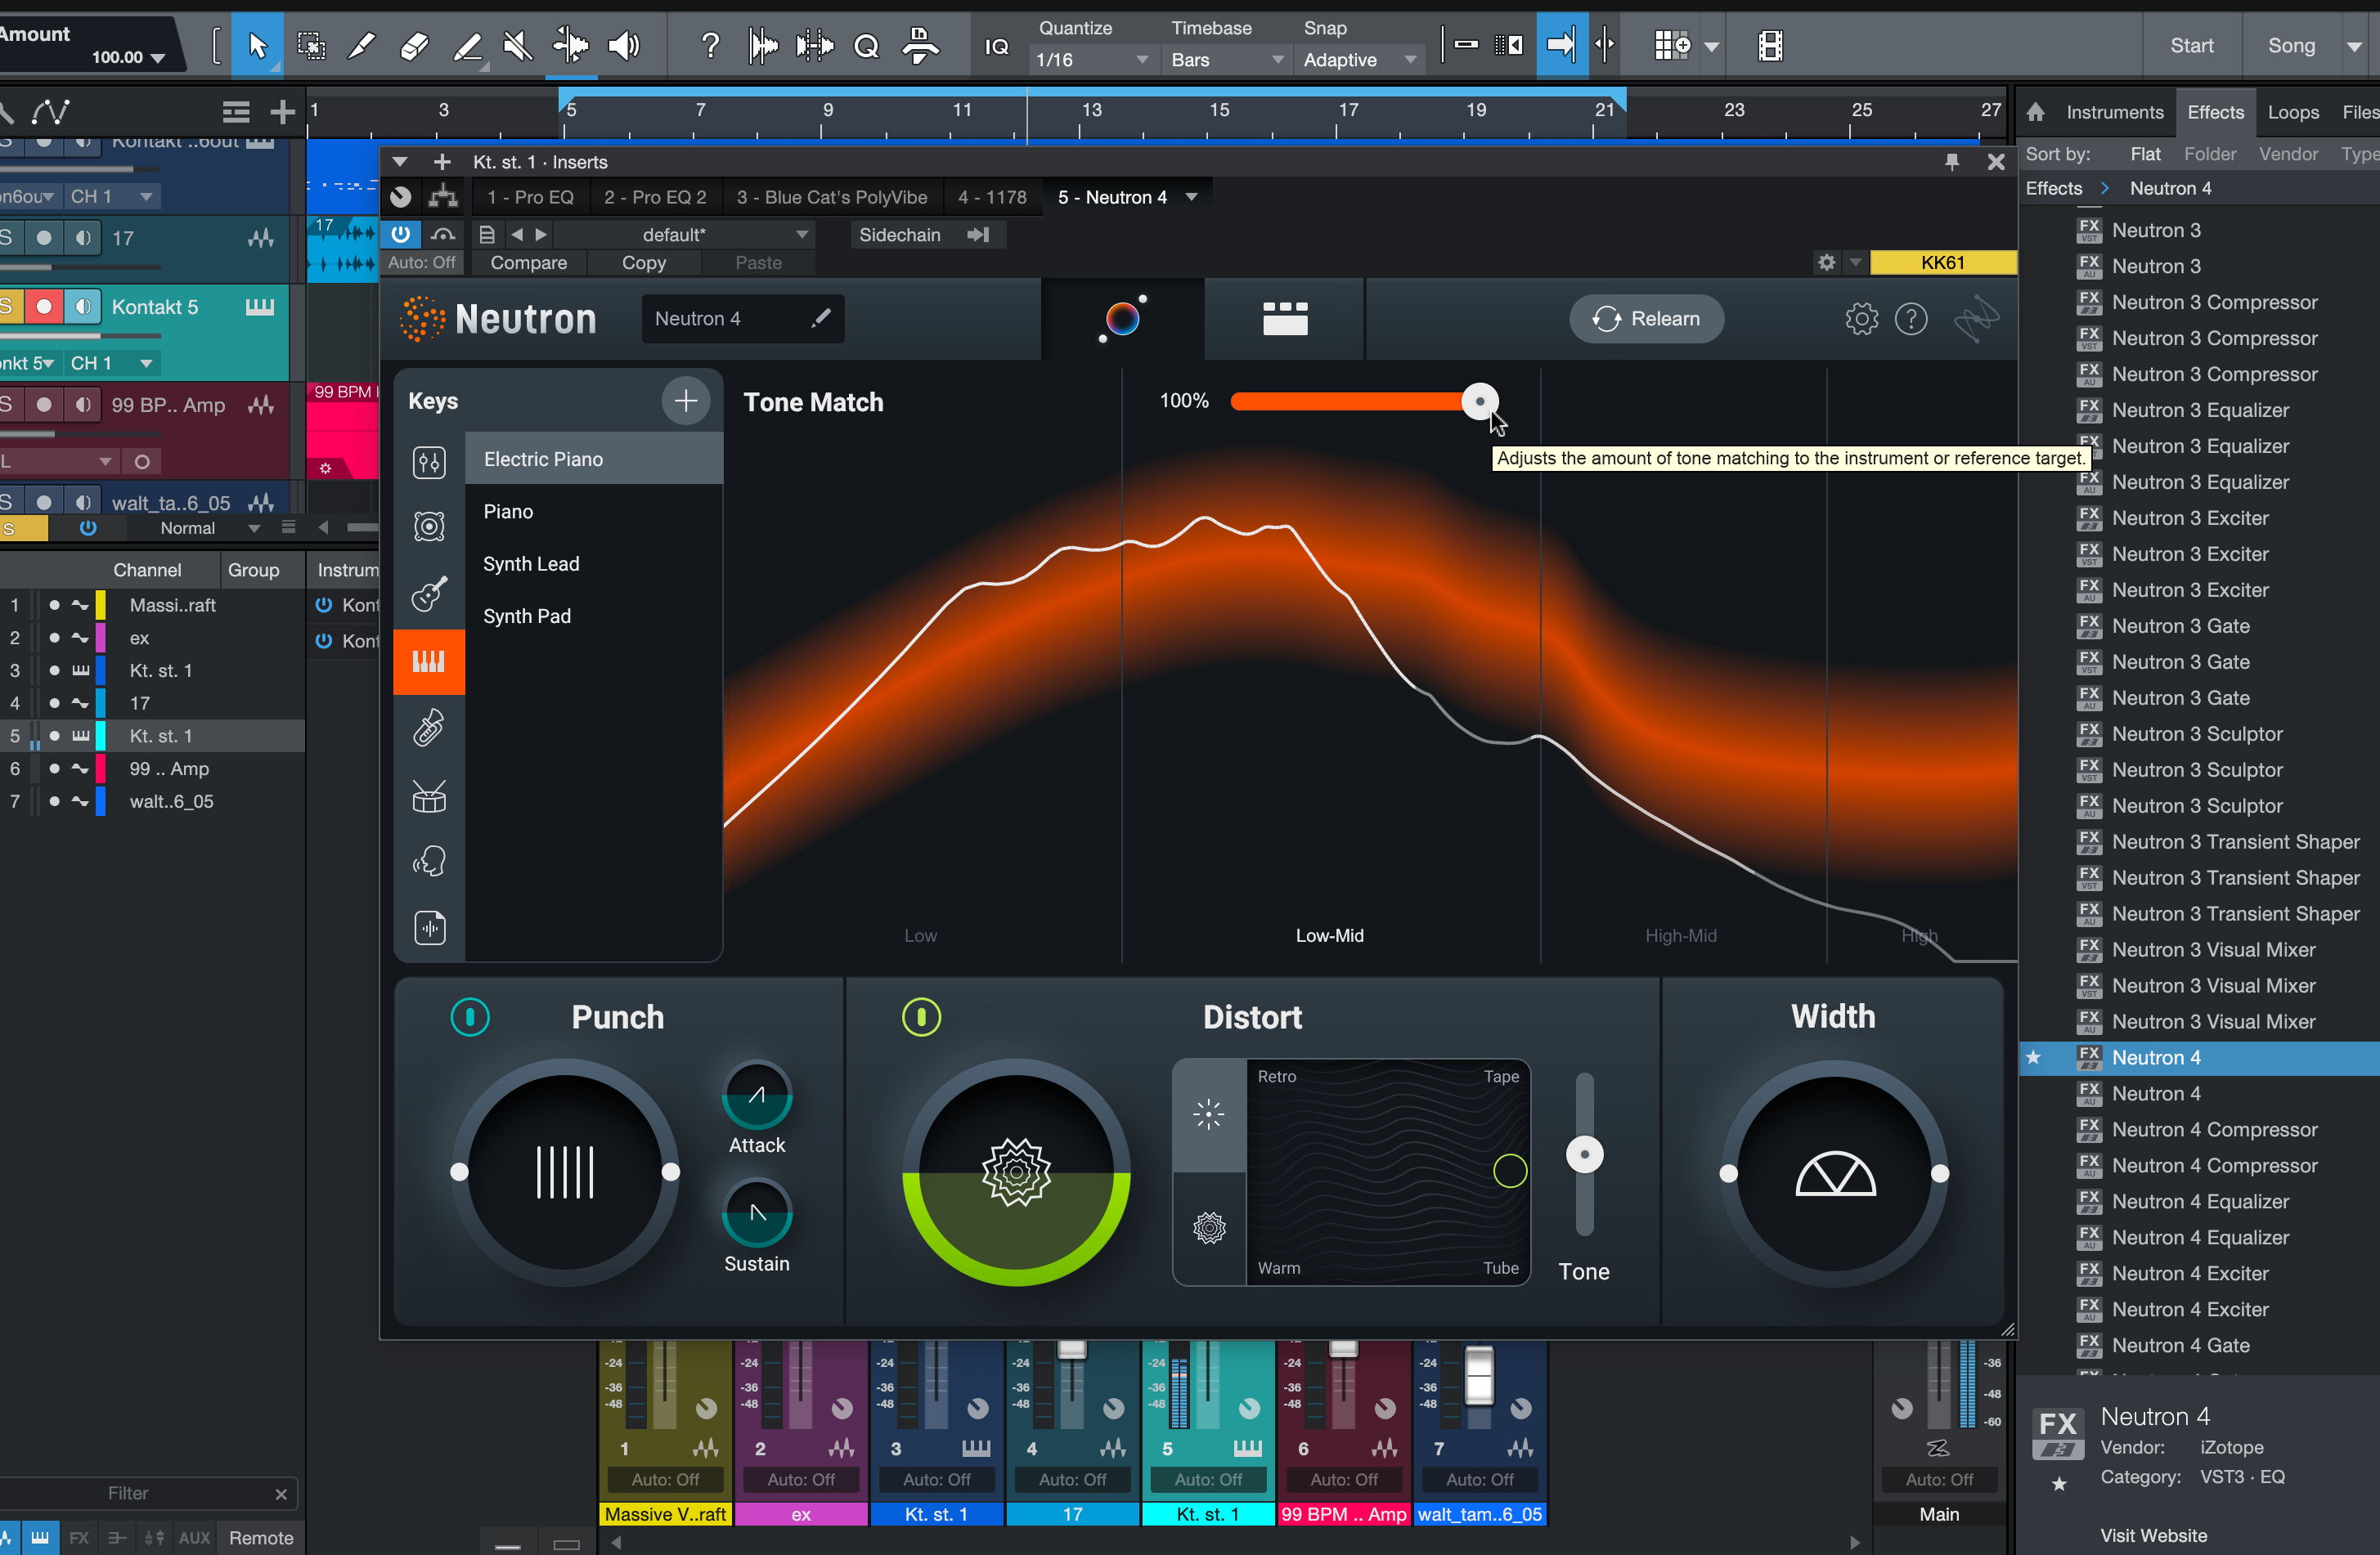Click the Visit Website link

click(2153, 1535)
